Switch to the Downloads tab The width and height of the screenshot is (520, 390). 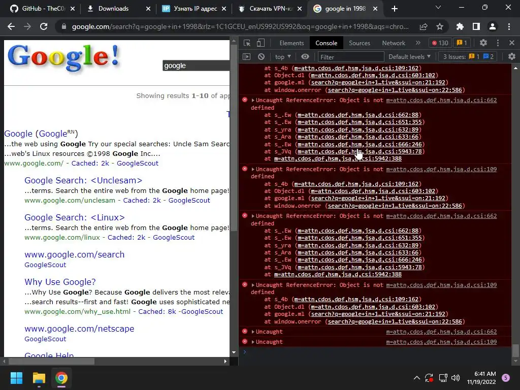[x=113, y=9]
